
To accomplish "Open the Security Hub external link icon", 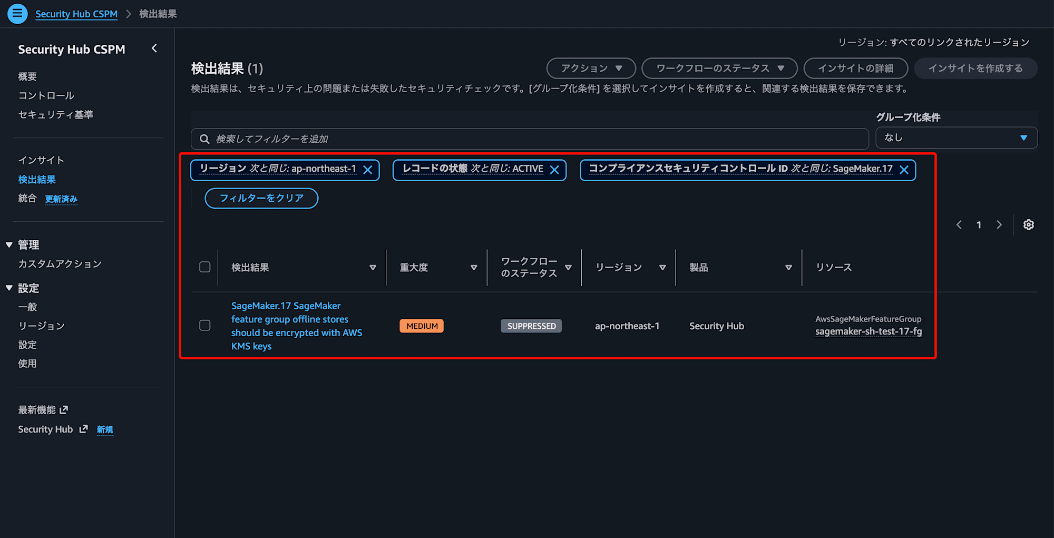I will 83,429.
